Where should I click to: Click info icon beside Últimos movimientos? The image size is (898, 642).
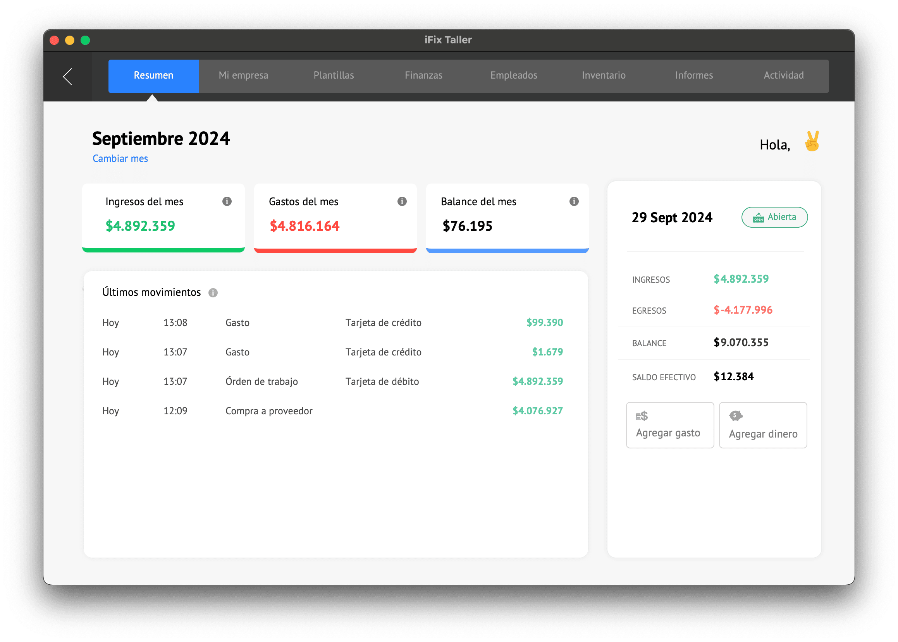pyautogui.click(x=213, y=292)
